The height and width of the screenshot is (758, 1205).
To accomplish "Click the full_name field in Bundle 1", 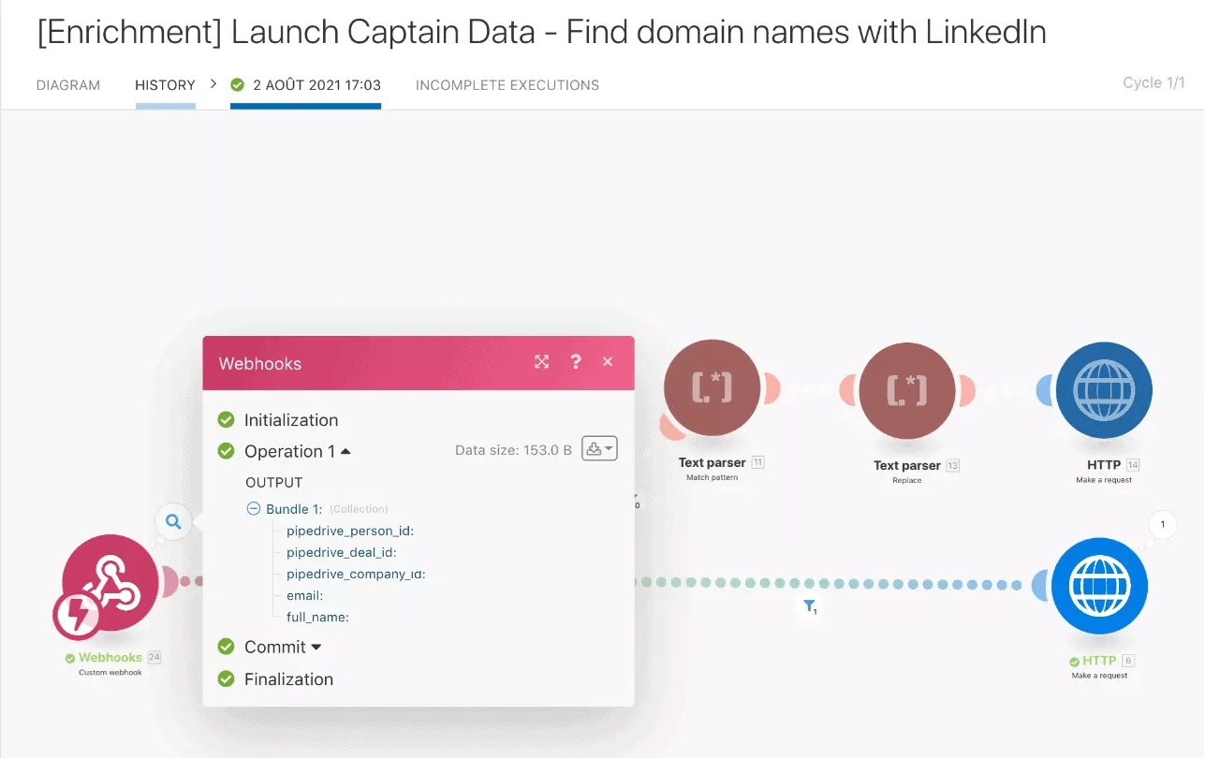I will (x=317, y=617).
